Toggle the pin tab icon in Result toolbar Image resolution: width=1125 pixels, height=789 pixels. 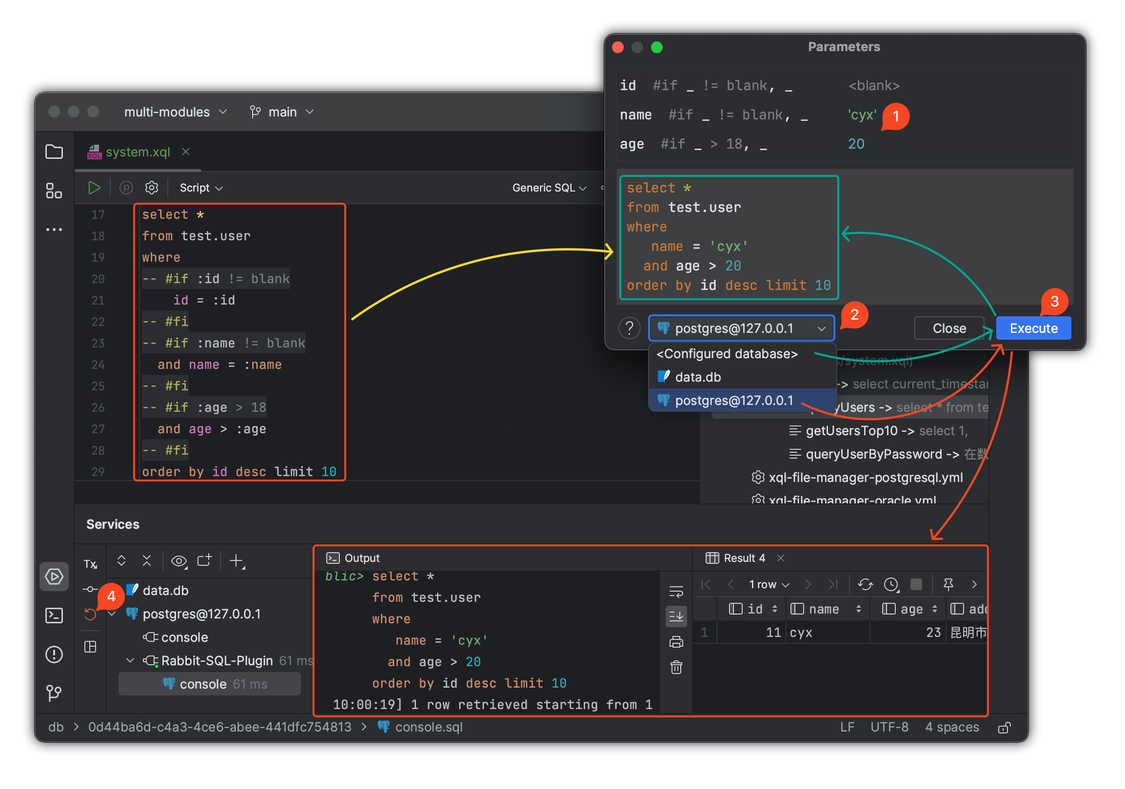pyautogui.click(x=948, y=584)
